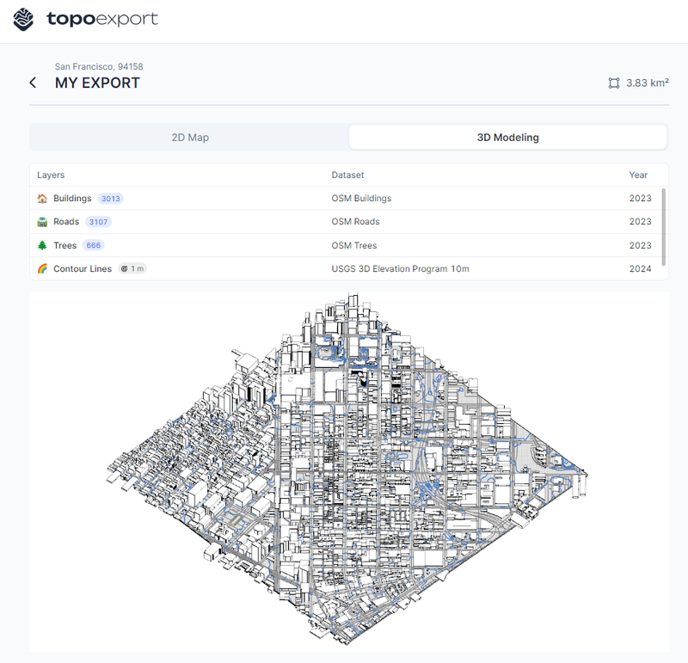Click the area measurement icon beside 3.83 km²
This screenshot has width=688, height=663.
(x=614, y=83)
